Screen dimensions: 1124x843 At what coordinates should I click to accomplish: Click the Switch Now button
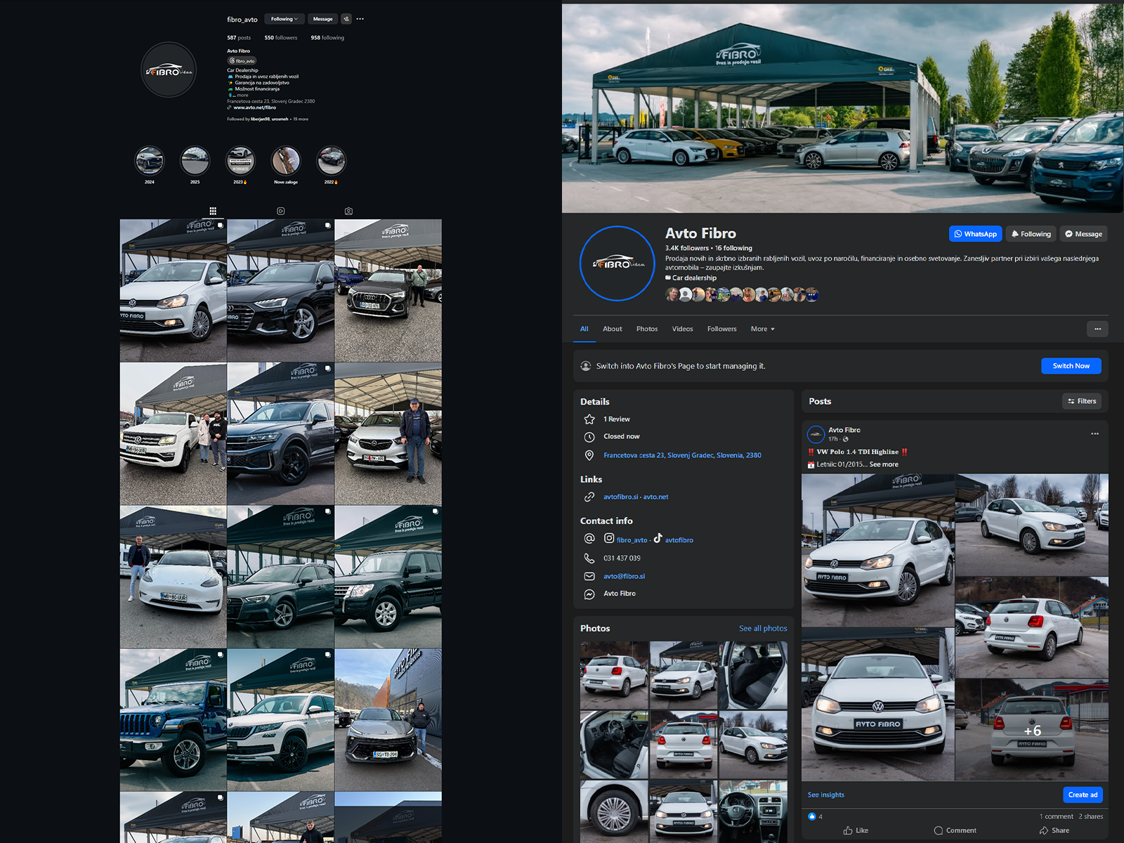click(x=1071, y=365)
